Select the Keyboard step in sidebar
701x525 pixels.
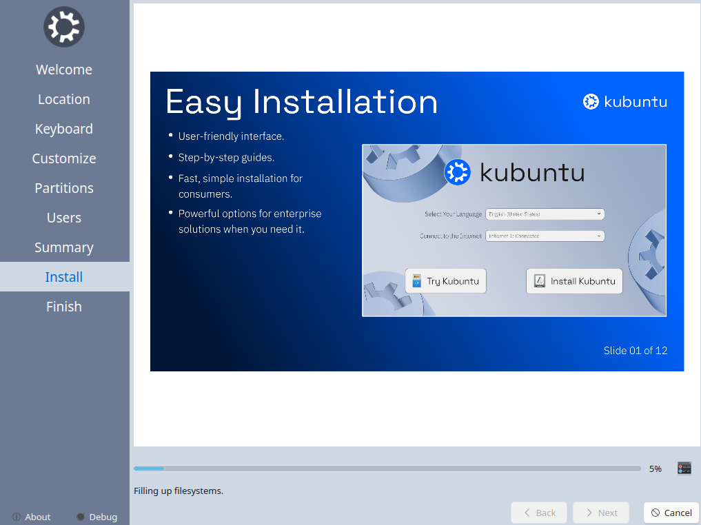(64, 129)
